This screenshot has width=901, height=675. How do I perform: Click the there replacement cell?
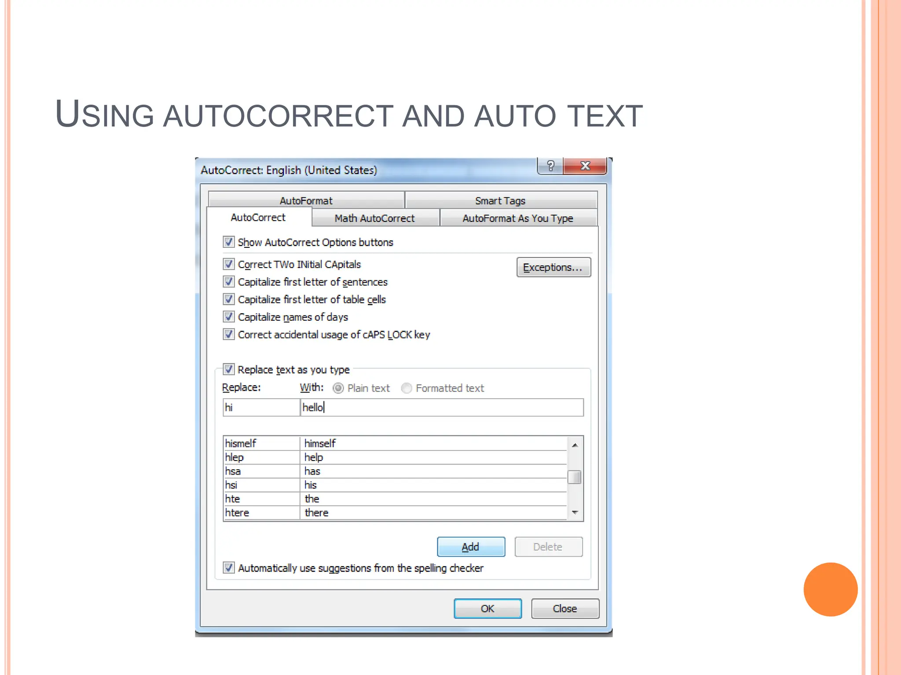point(433,512)
